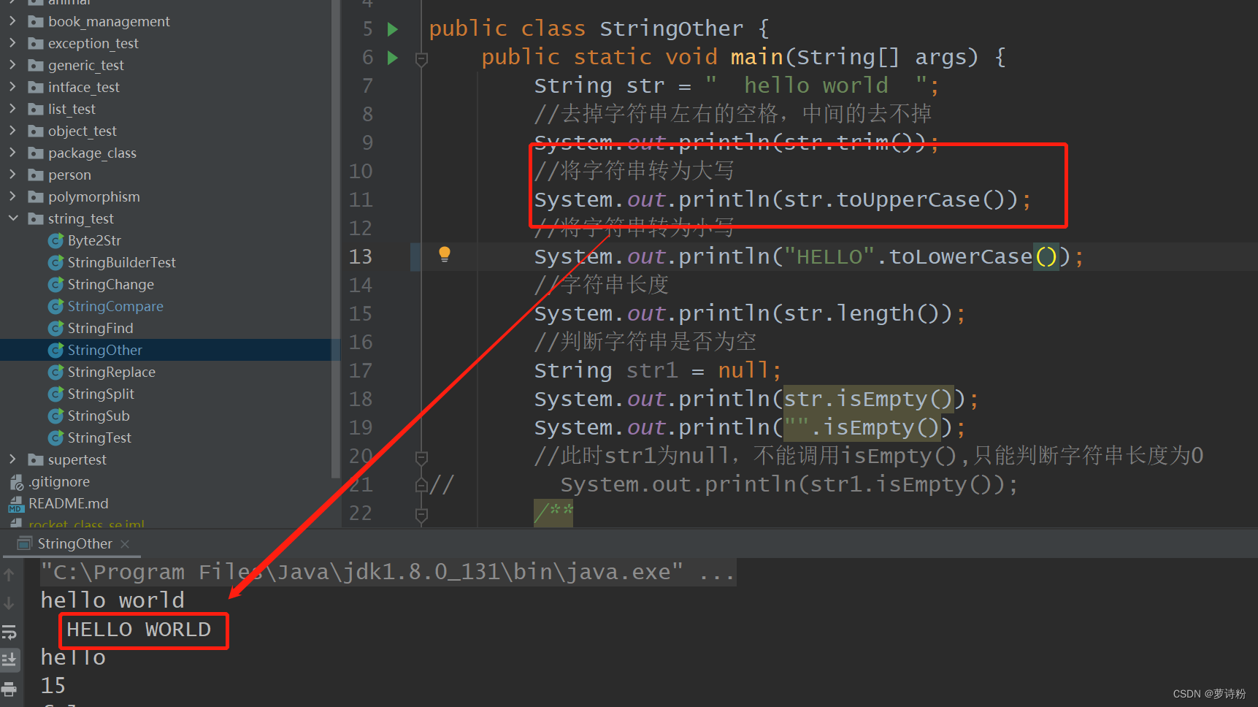This screenshot has height=707, width=1258.
Task: Expand the intface_test folder
Action: pos(12,87)
